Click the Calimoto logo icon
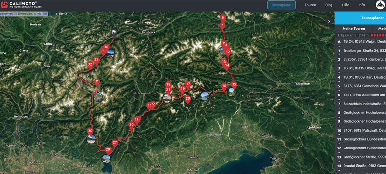The width and height of the screenshot is (386, 174). 4,5
